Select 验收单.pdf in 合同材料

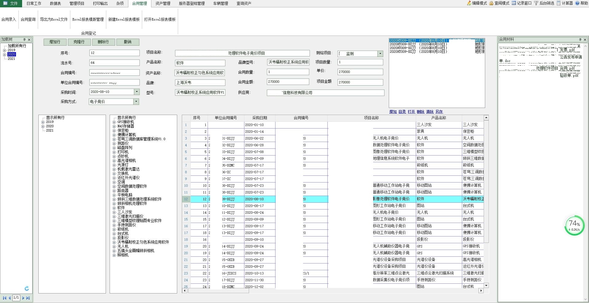point(569,75)
